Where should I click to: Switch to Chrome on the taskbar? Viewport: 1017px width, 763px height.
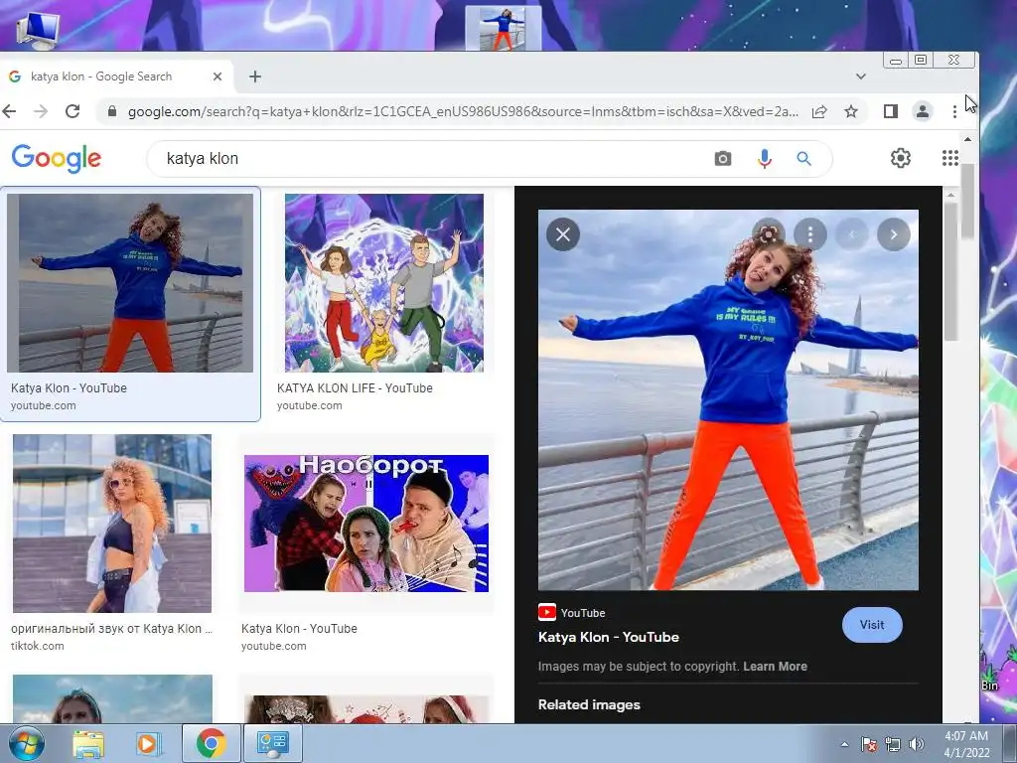pyautogui.click(x=212, y=743)
